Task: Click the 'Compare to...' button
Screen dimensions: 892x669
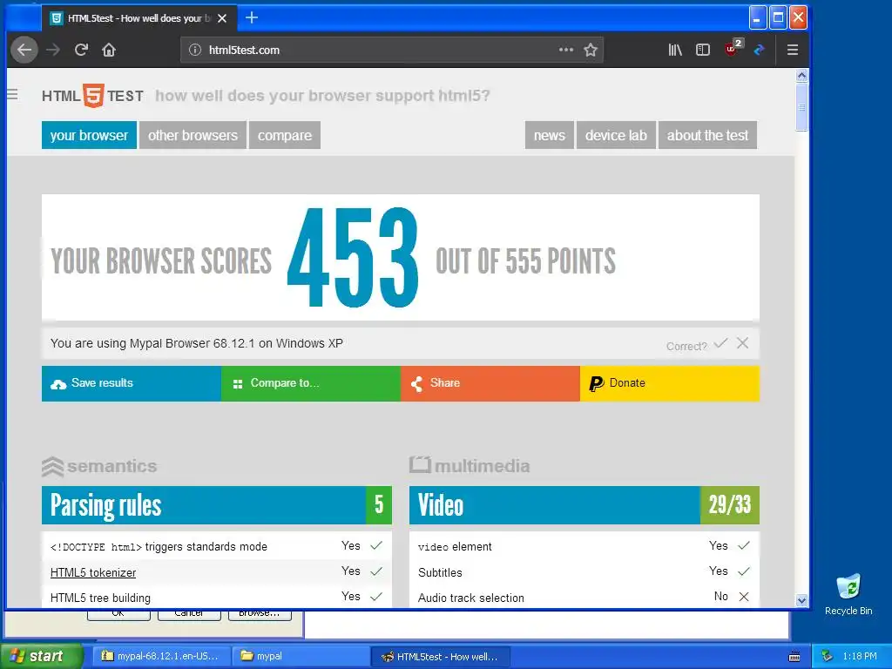Action: pyautogui.click(x=311, y=383)
